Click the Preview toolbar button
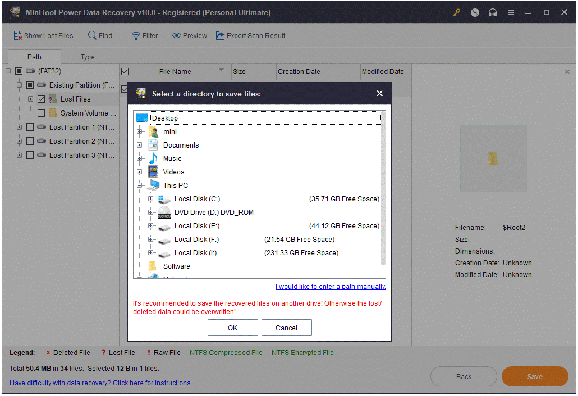Viewport: 578px width, 396px height. point(190,36)
